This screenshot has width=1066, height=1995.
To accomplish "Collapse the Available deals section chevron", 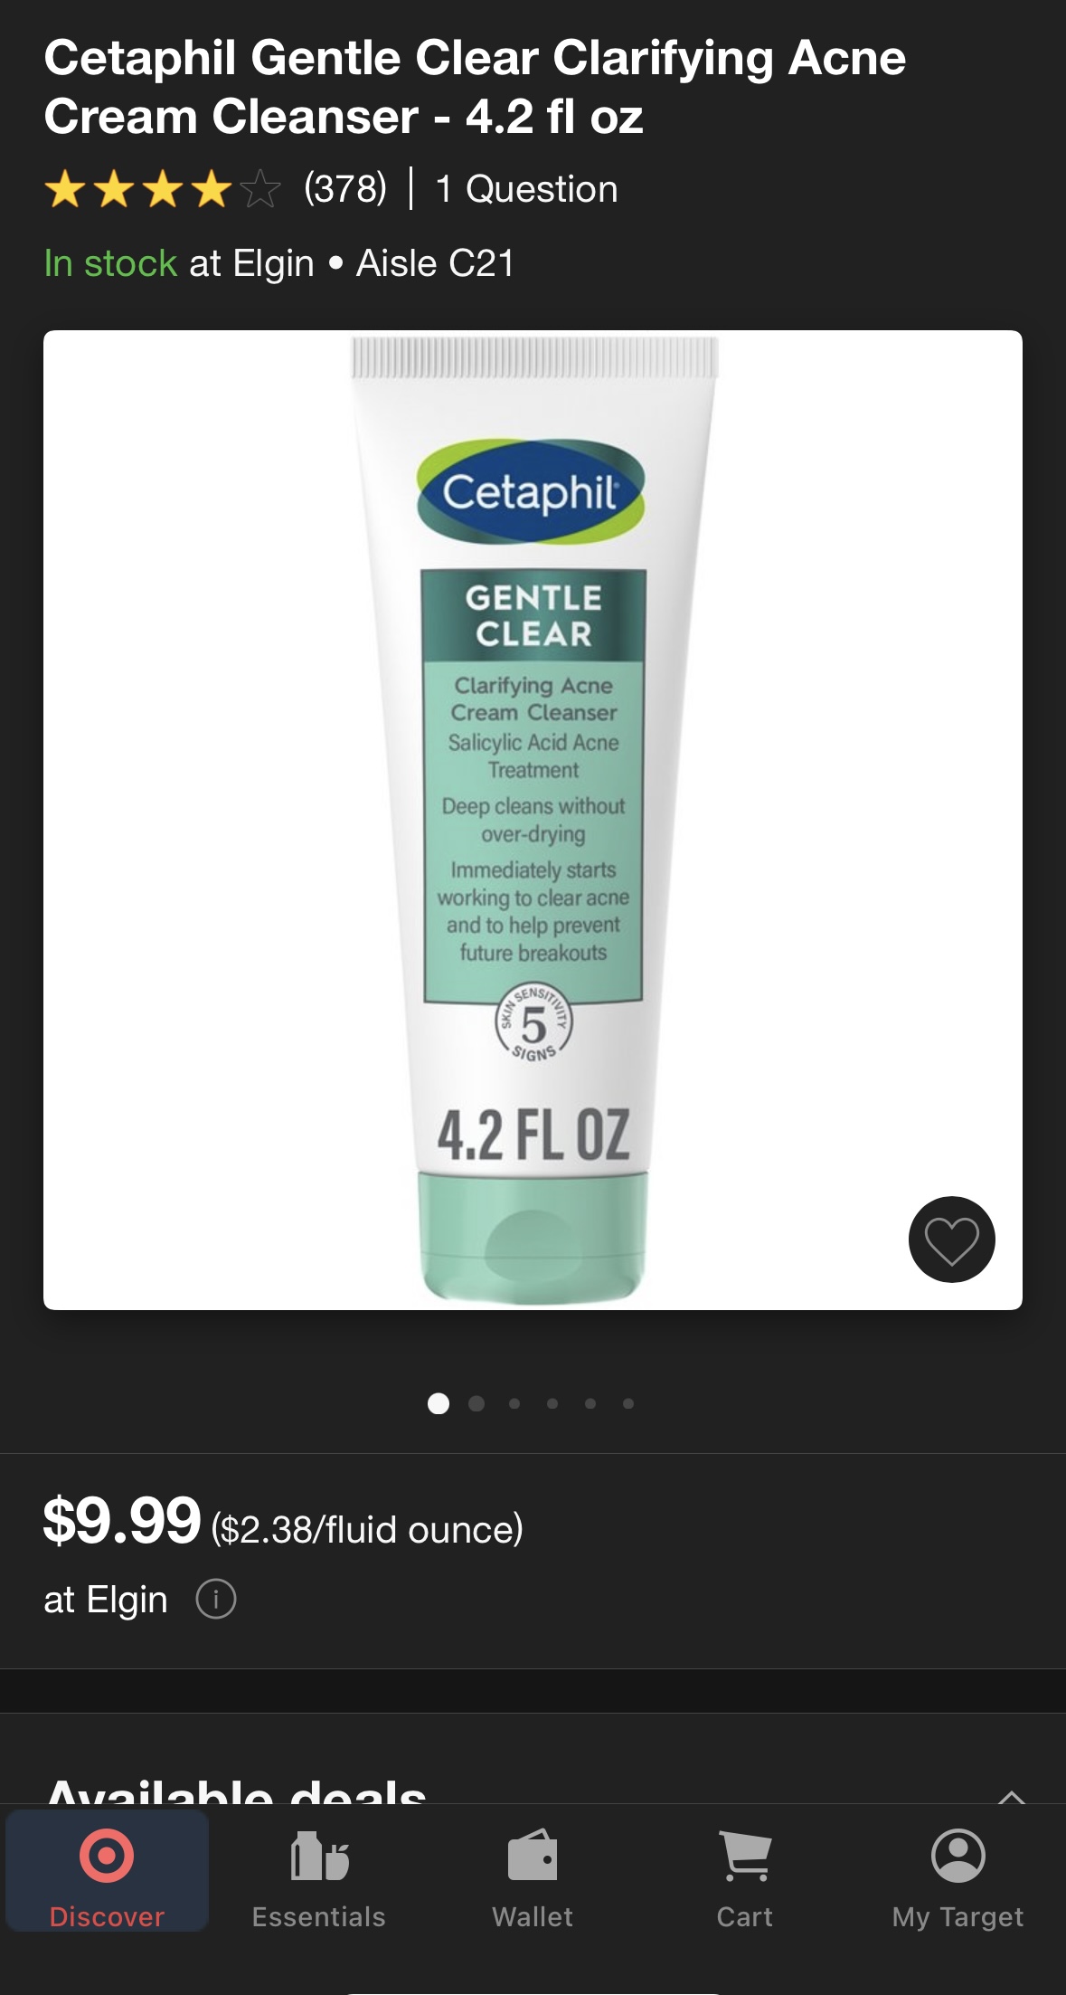I will click(x=1011, y=1796).
